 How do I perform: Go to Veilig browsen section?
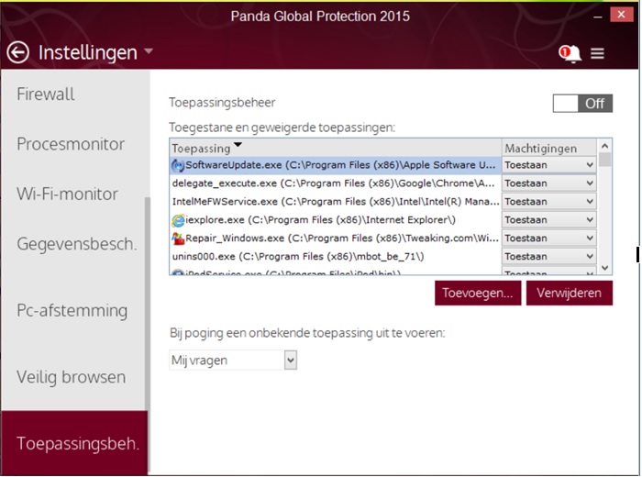pos(72,377)
